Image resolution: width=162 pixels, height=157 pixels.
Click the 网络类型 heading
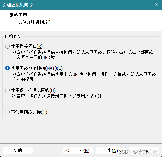pos(18,15)
